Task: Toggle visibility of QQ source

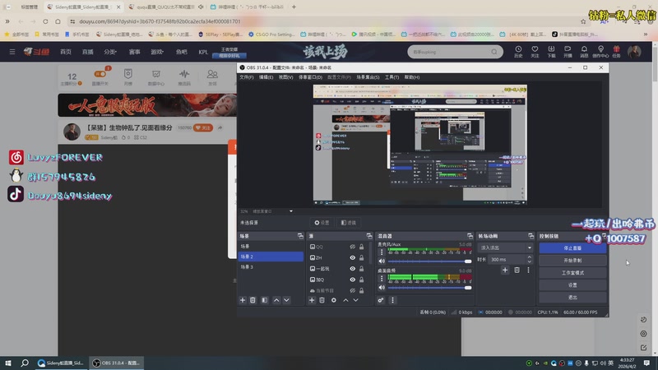Action: point(353,247)
